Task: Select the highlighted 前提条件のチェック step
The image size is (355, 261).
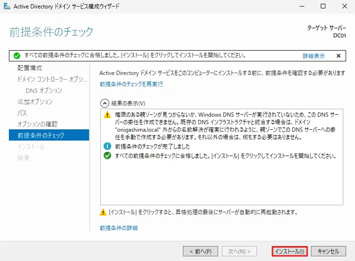Action: [x=49, y=135]
